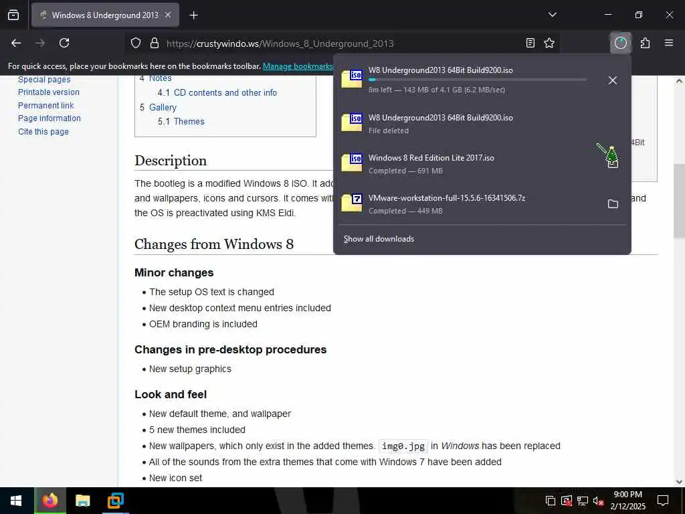685x514 pixels.
Task: Open the extensions puzzle icon
Action: [645, 43]
